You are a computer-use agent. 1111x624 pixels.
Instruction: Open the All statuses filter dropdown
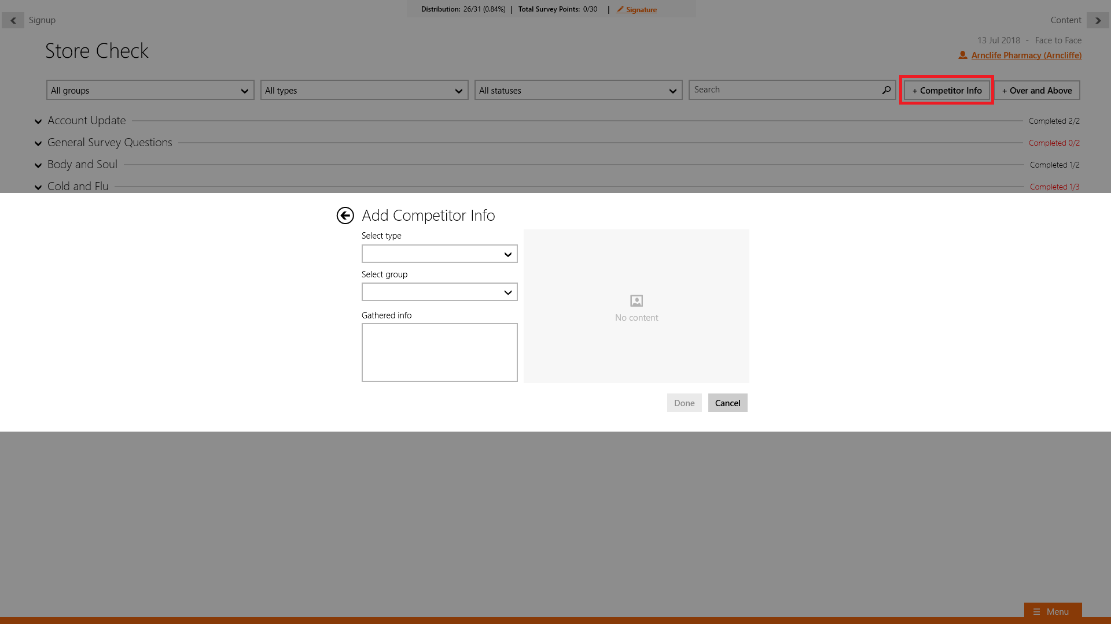pyautogui.click(x=578, y=91)
